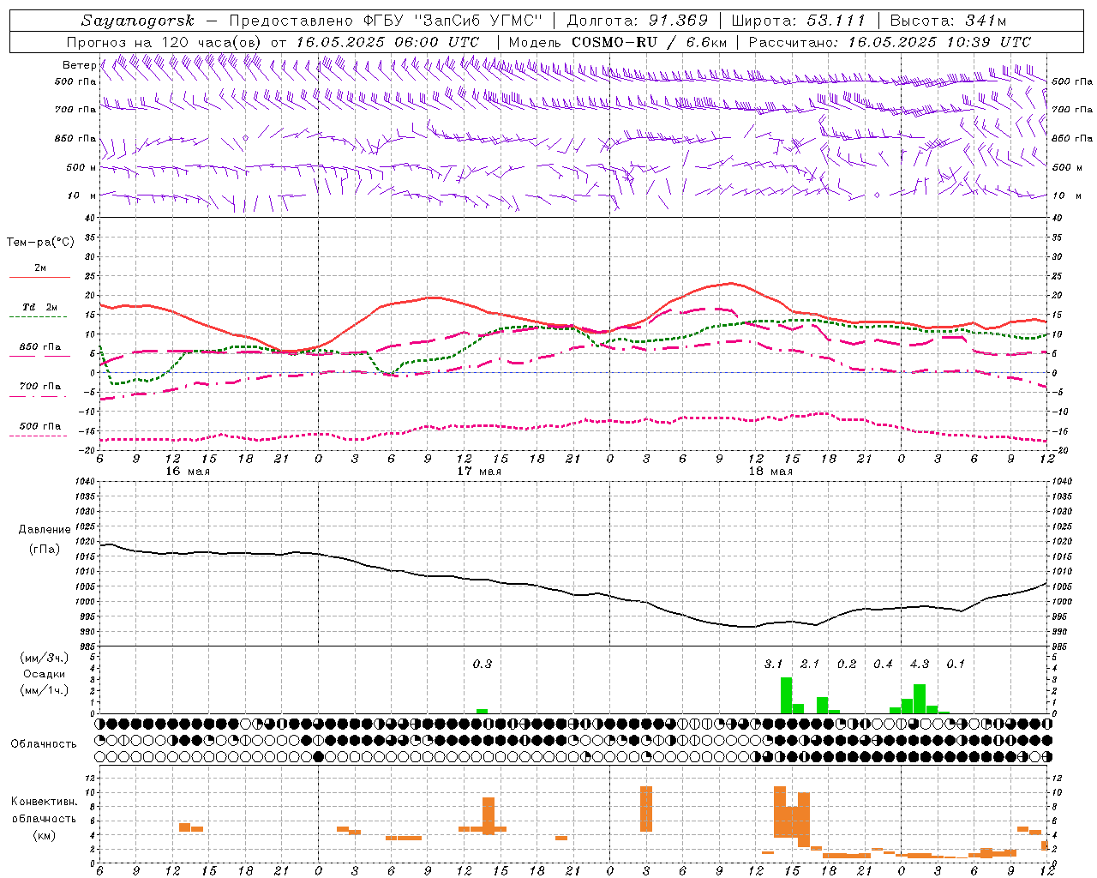Click the '(мм/1ч.)' precipitation unit label

click(x=44, y=690)
